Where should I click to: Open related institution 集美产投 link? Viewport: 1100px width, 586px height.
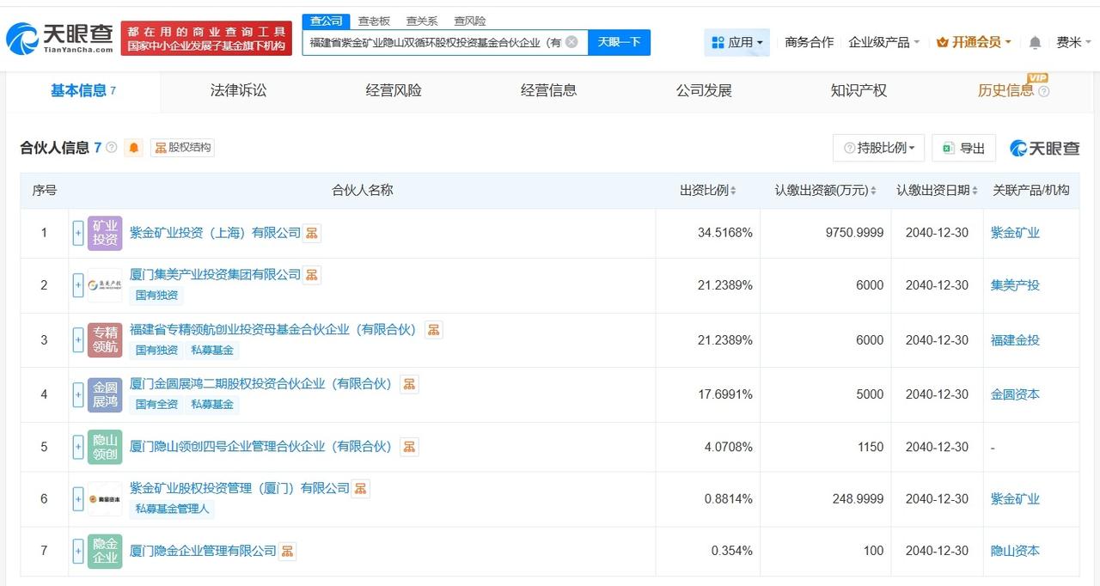[x=1015, y=285]
